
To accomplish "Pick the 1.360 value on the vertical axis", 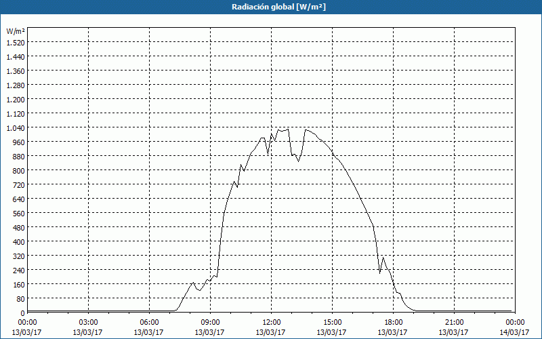I will (16, 71).
